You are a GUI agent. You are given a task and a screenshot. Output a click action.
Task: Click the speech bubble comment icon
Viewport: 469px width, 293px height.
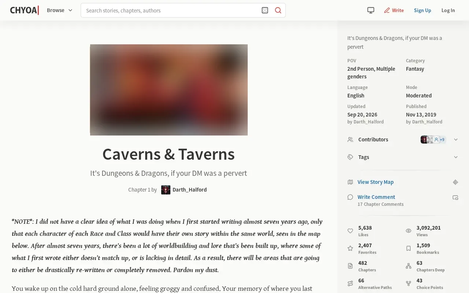pos(350,197)
